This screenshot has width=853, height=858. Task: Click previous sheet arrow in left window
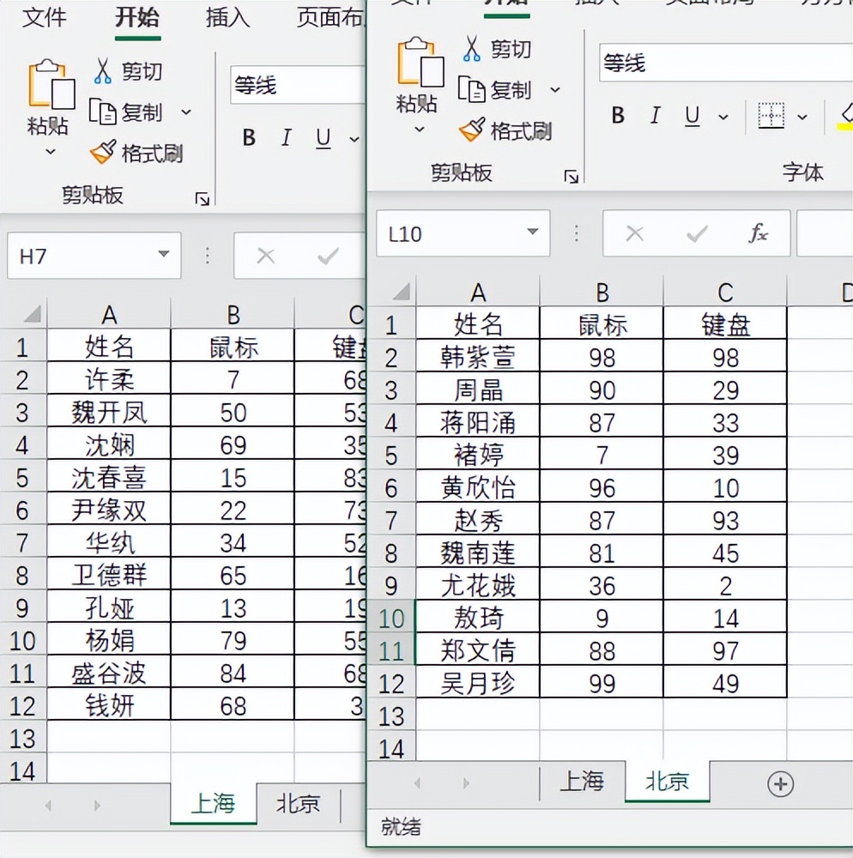click(48, 805)
